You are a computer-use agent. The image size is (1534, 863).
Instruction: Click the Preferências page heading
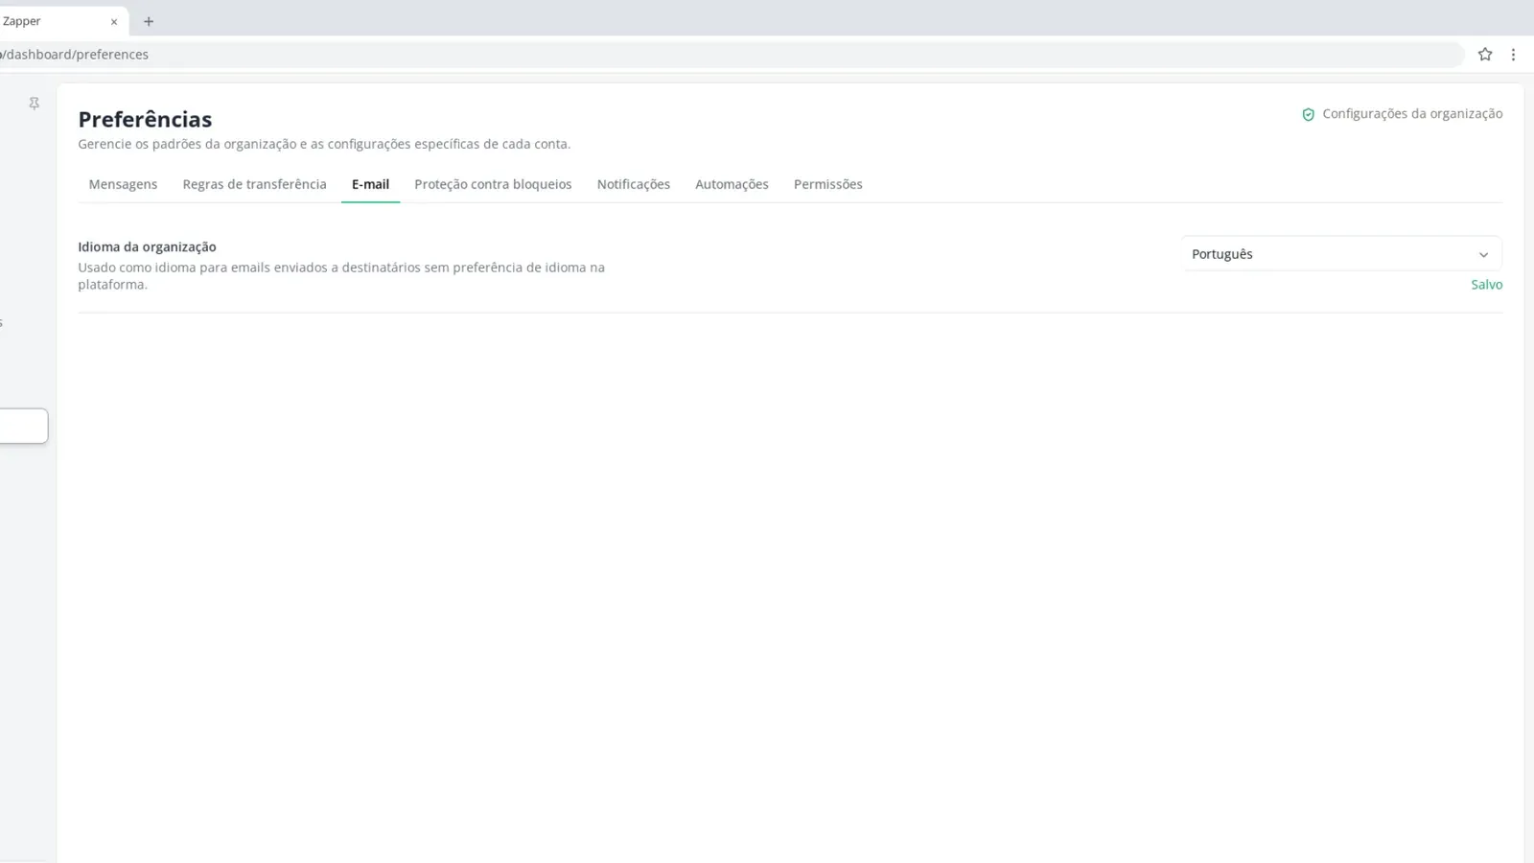pyautogui.click(x=145, y=119)
